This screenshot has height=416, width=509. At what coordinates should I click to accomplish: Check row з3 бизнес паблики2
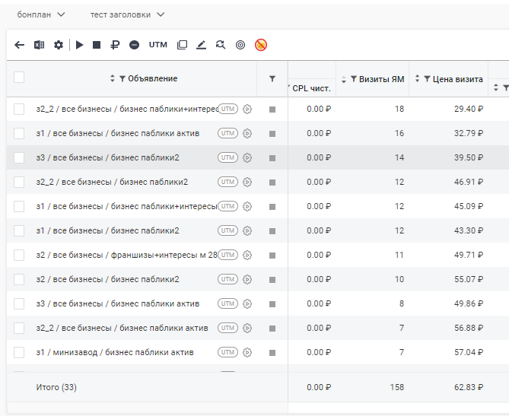point(19,157)
